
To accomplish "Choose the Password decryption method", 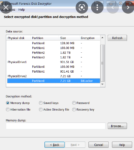I will (x=81, y=103).
